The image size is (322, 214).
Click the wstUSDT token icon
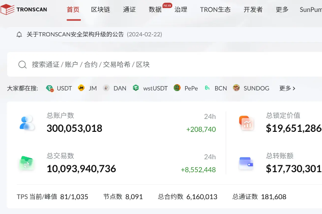[136, 88]
